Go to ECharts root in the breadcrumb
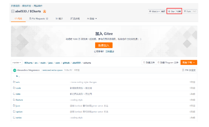This screenshot has height=127, width=209. (x=28, y=63)
